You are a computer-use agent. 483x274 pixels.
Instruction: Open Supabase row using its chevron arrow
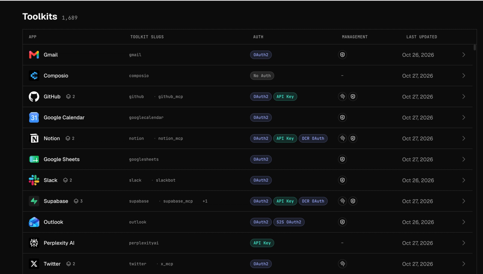(464, 201)
